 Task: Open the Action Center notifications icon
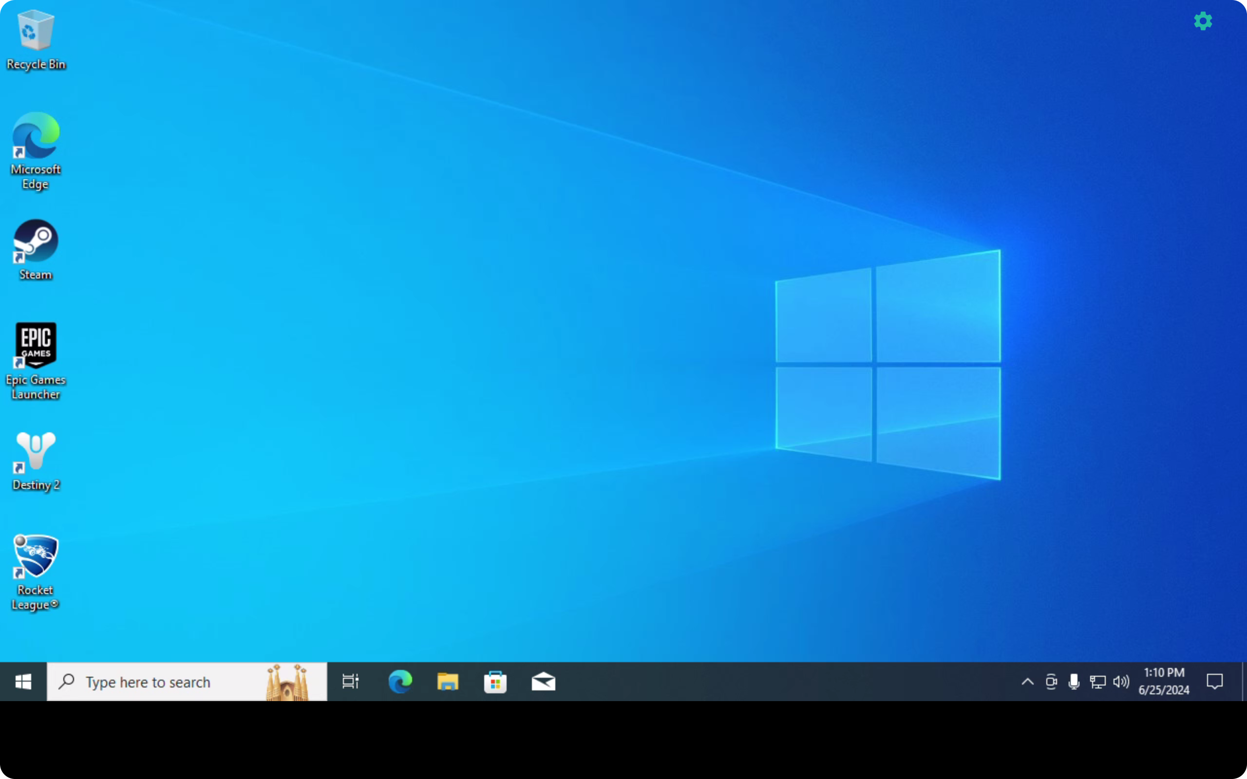click(1214, 682)
